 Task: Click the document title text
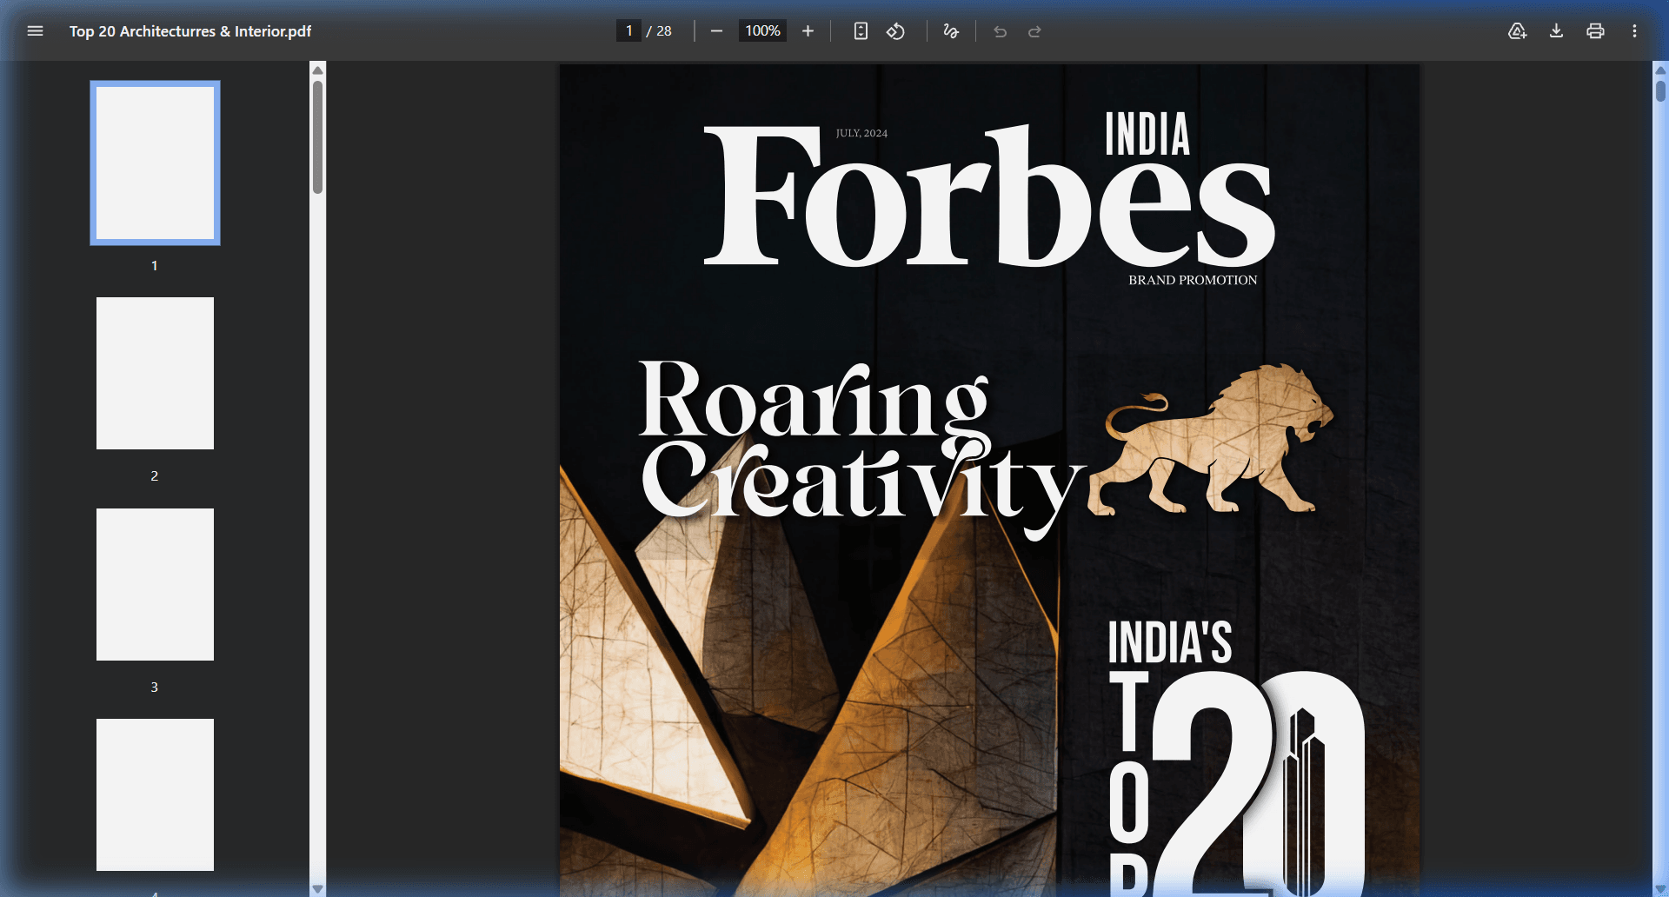point(190,31)
